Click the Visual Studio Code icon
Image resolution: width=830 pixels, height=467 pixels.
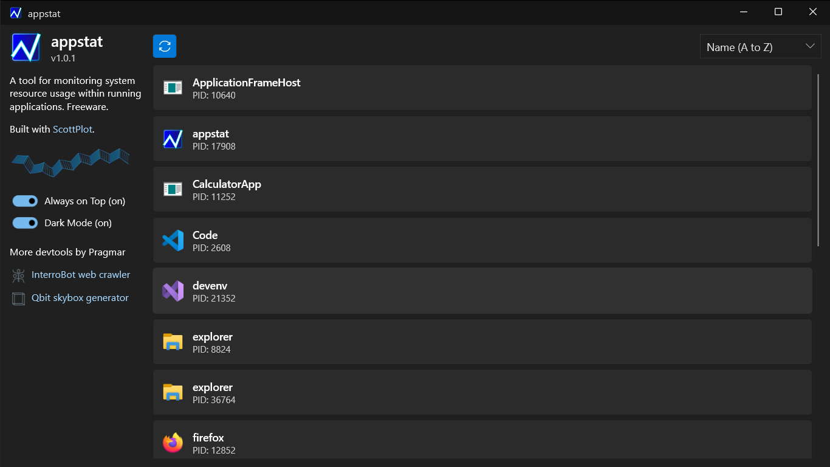click(x=173, y=241)
